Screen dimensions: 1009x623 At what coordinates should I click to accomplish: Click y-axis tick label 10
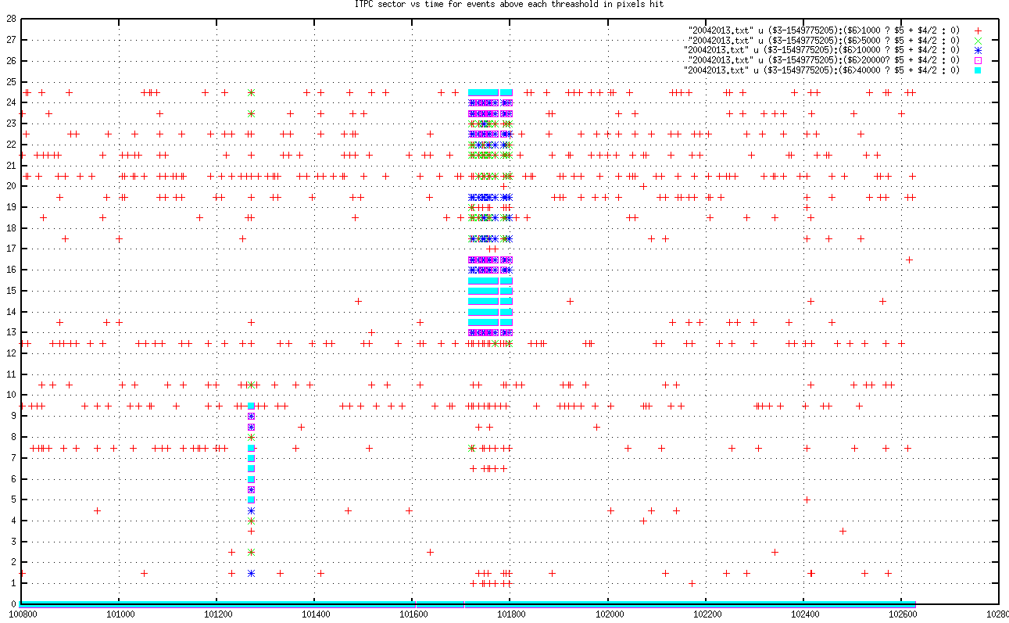(x=11, y=396)
